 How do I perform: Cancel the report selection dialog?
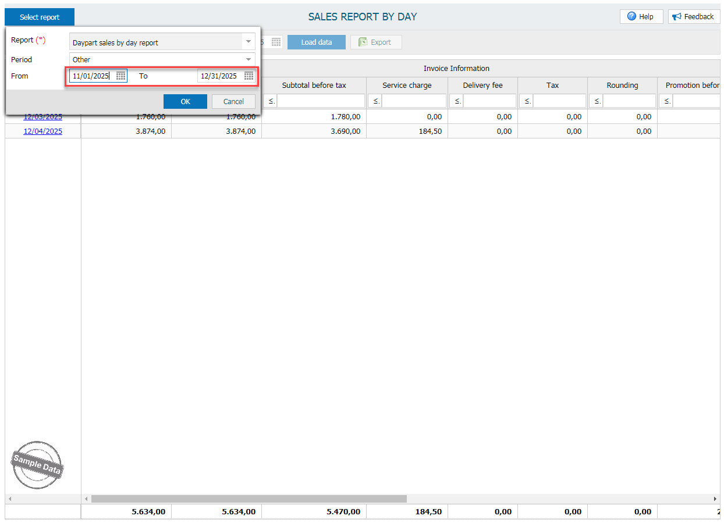(x=233, y=101)
